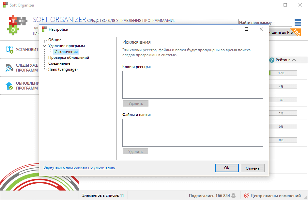
Task: Click the rating help question mark icon
Action: [272, 60]
